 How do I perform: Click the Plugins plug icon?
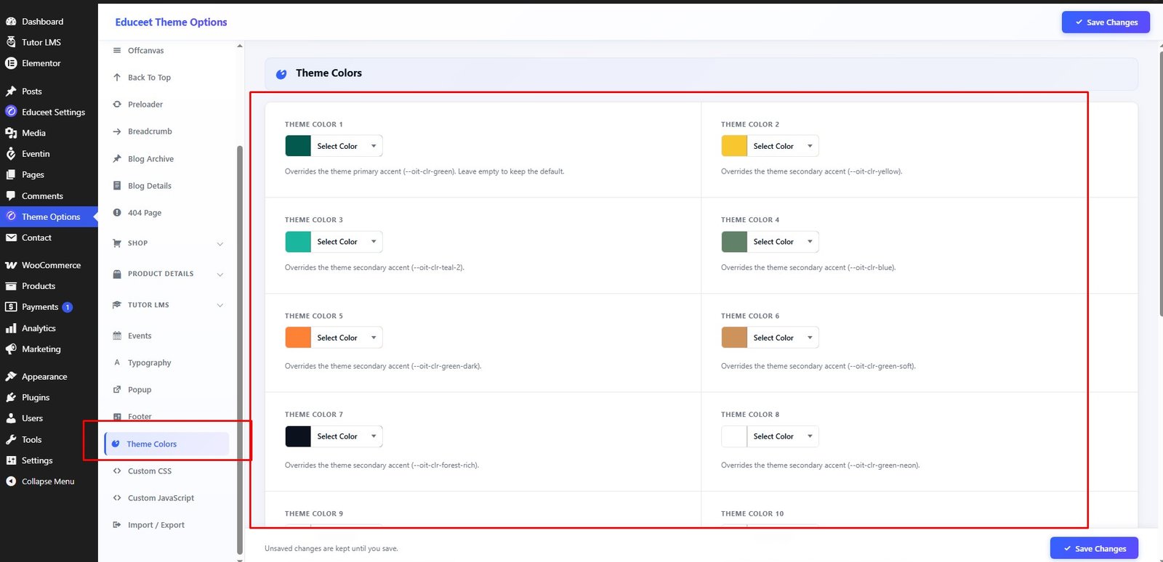click(11, 398)
